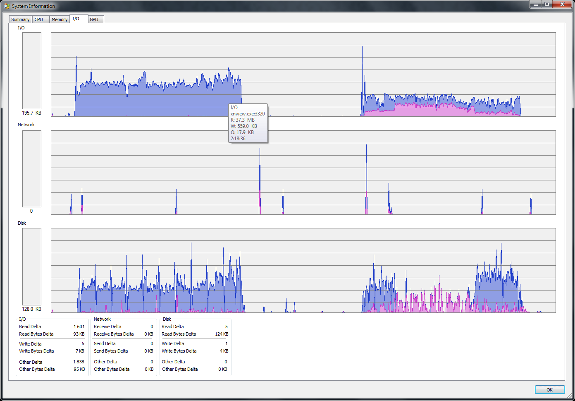Click the I/O history graph
This screenshot has width=575, height=401.
tap(303, 74)
